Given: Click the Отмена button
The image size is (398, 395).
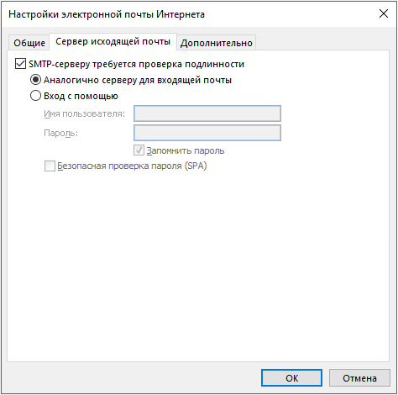Looking at the screenshot, I should pyautogui.click(x=359, y=378).
